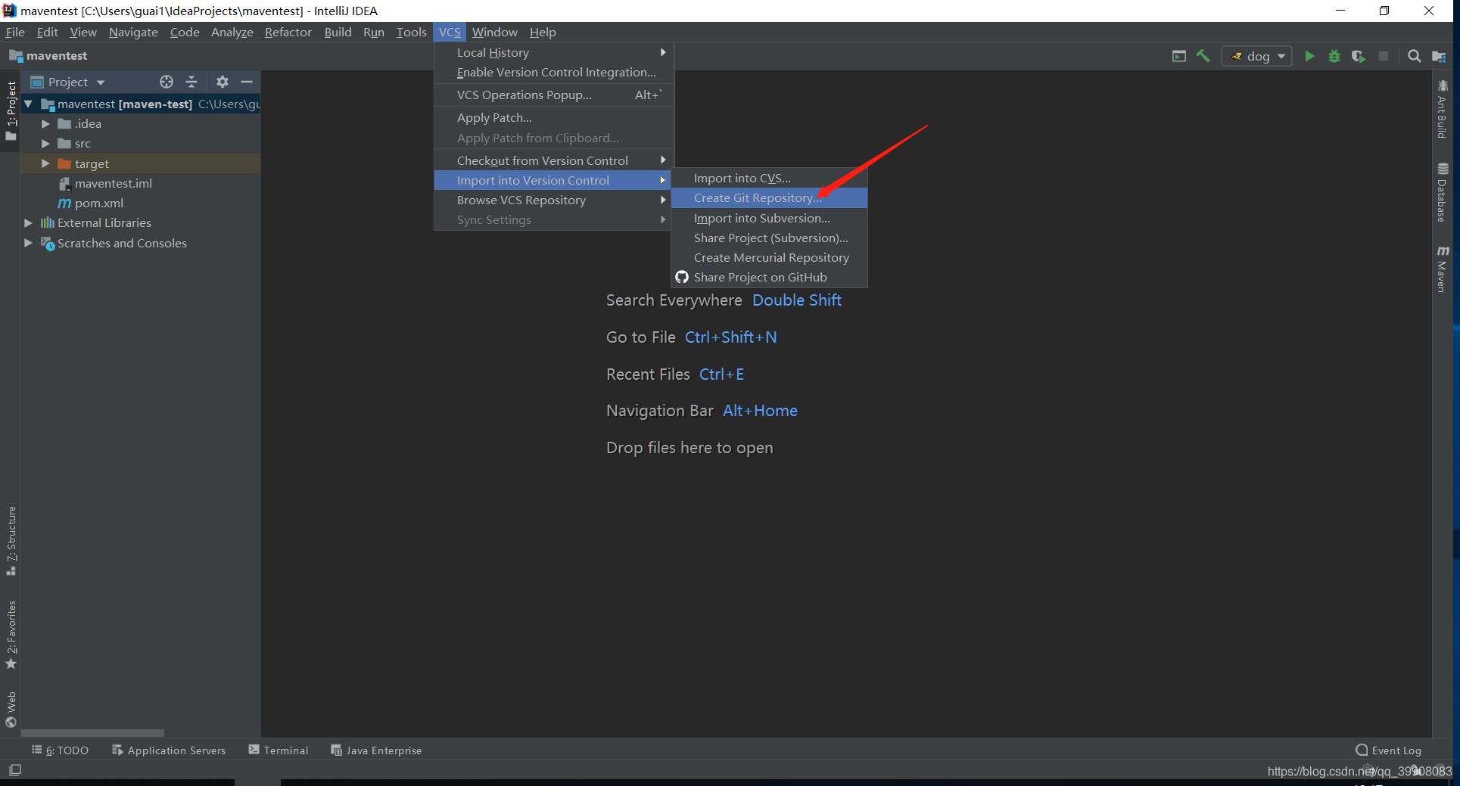Expand the target folder arrow
Image resolution: width=1460 pixels, height=786 pixels.
pos(45,163)
